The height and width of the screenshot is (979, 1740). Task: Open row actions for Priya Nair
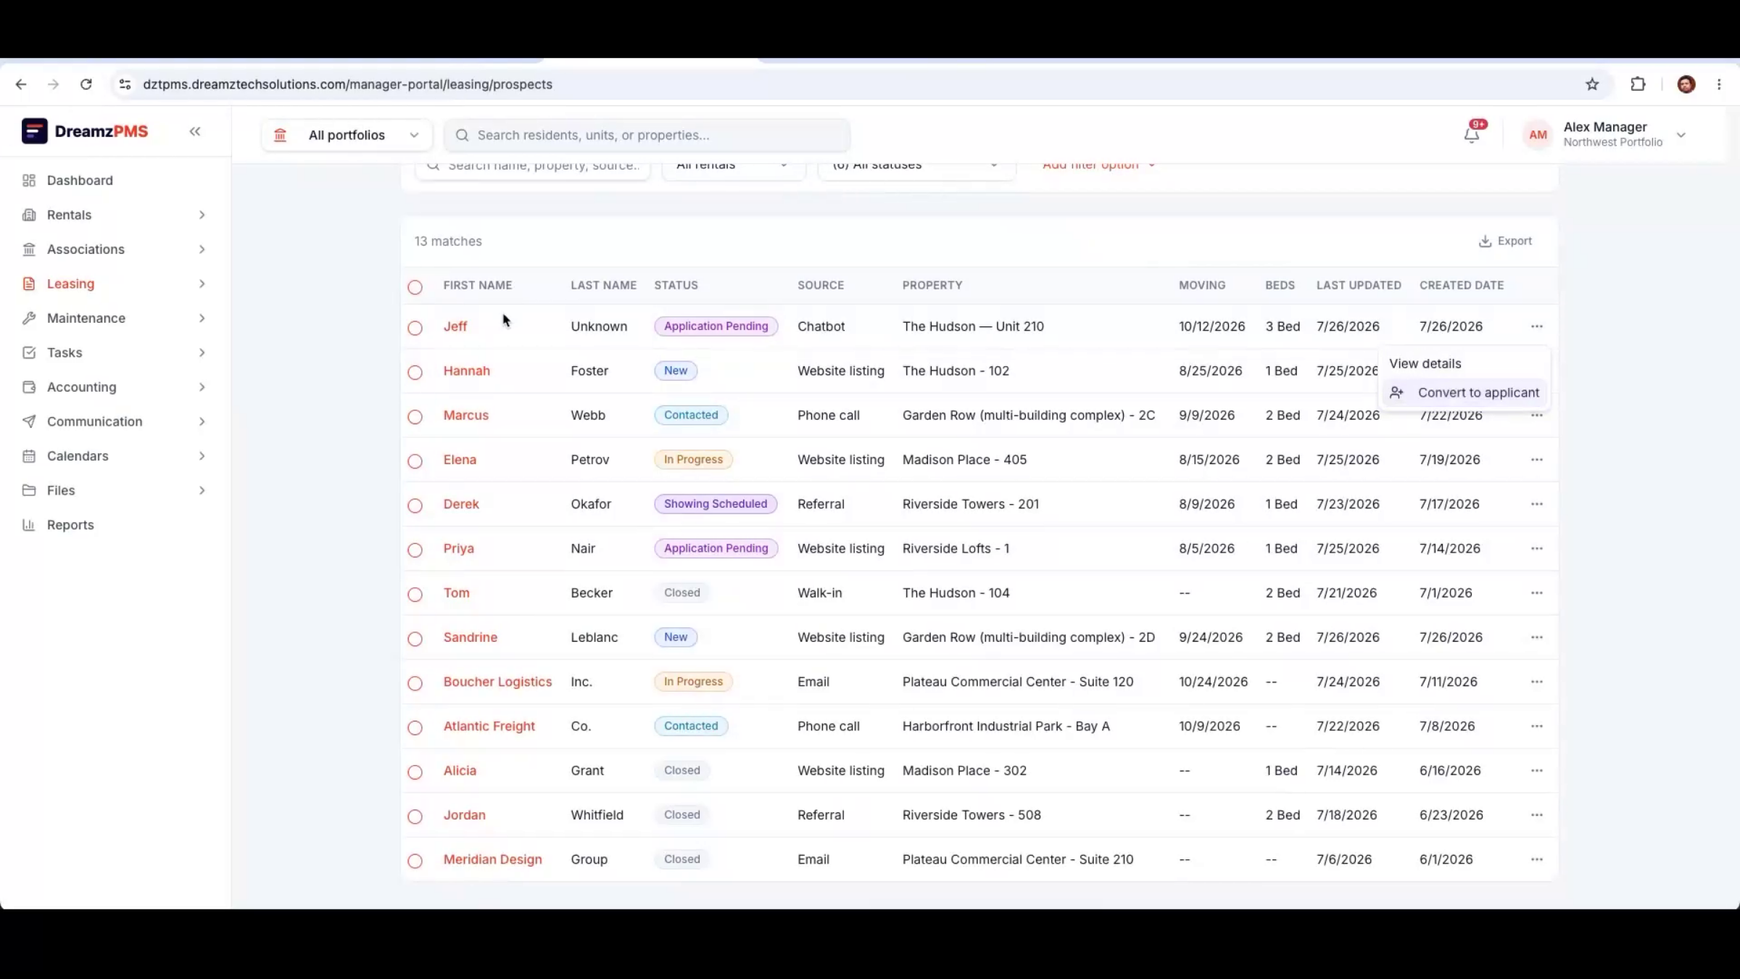coord(1536,548)
